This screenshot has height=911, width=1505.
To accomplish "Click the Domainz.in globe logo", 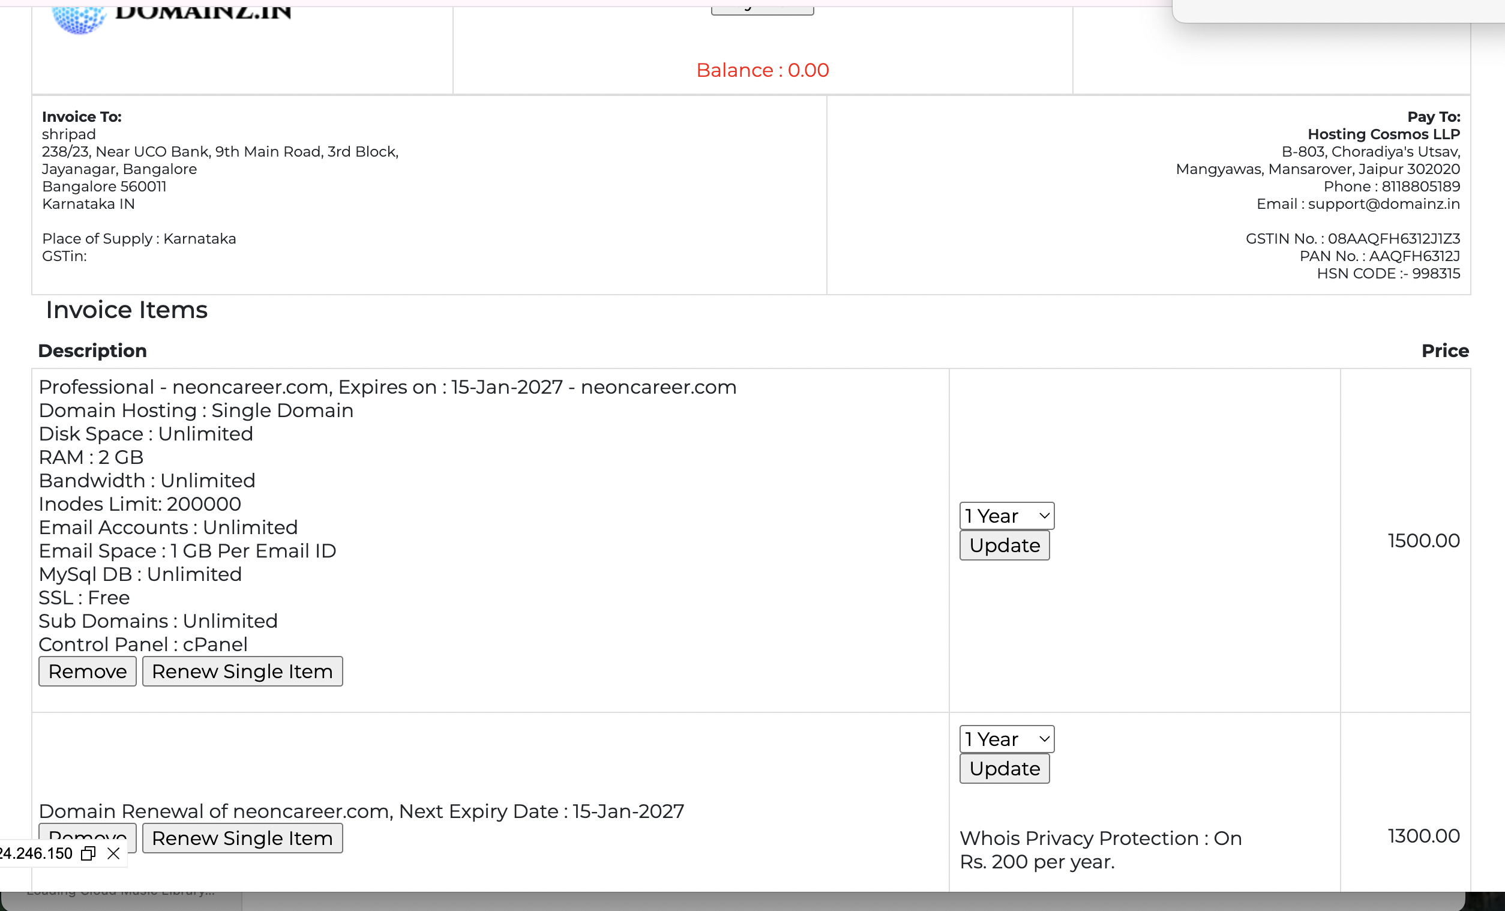I will 78,19.
